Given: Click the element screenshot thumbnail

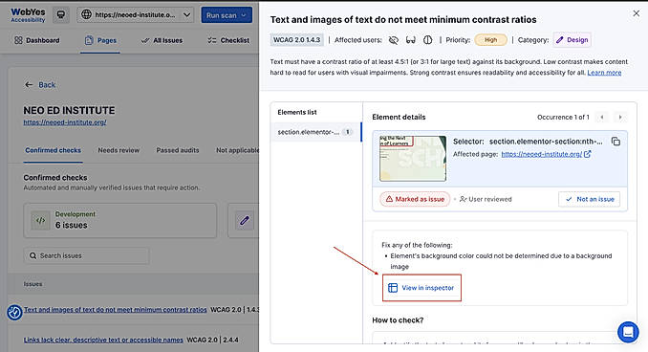Looking at the screenshot, I should [413, 158].
